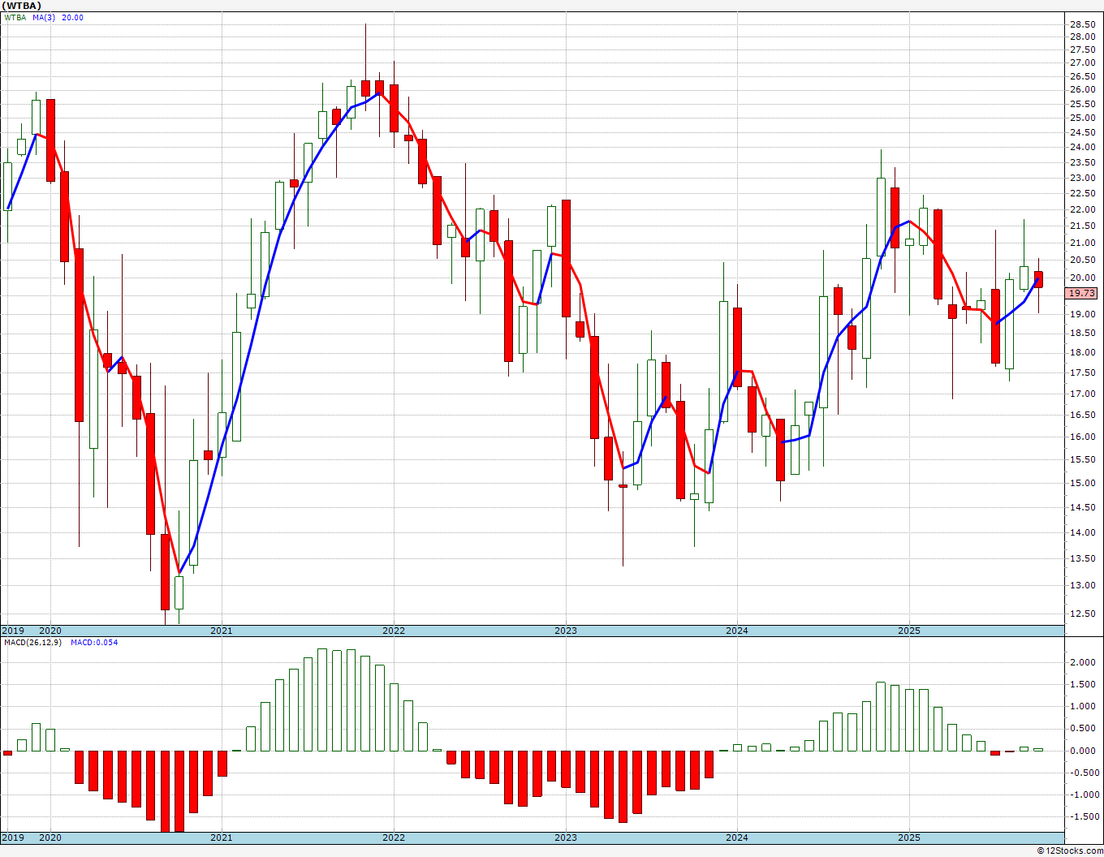Click the 1.000 MACD axis label
Image resolution: width=1104 pixels, height=857 pixels.
pyautogui.click(x=1085, y=707)
